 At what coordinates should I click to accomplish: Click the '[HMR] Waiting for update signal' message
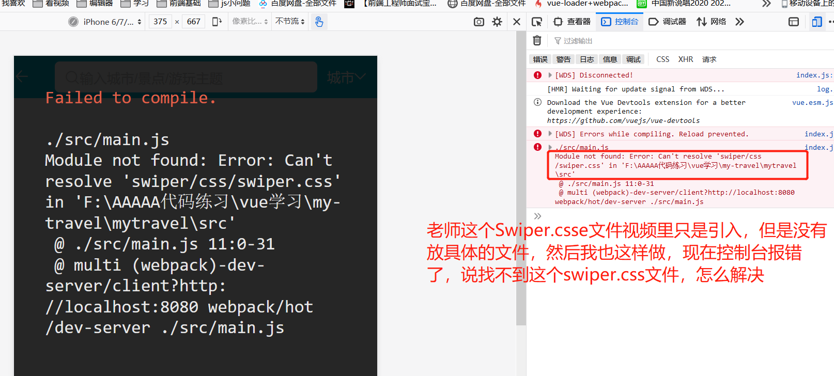636,89
